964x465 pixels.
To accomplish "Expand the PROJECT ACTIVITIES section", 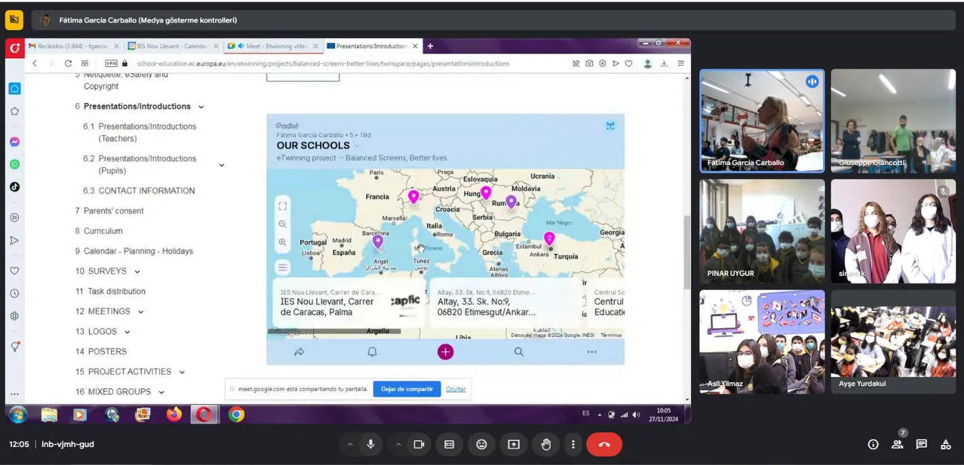I will (x=182, y=372).
